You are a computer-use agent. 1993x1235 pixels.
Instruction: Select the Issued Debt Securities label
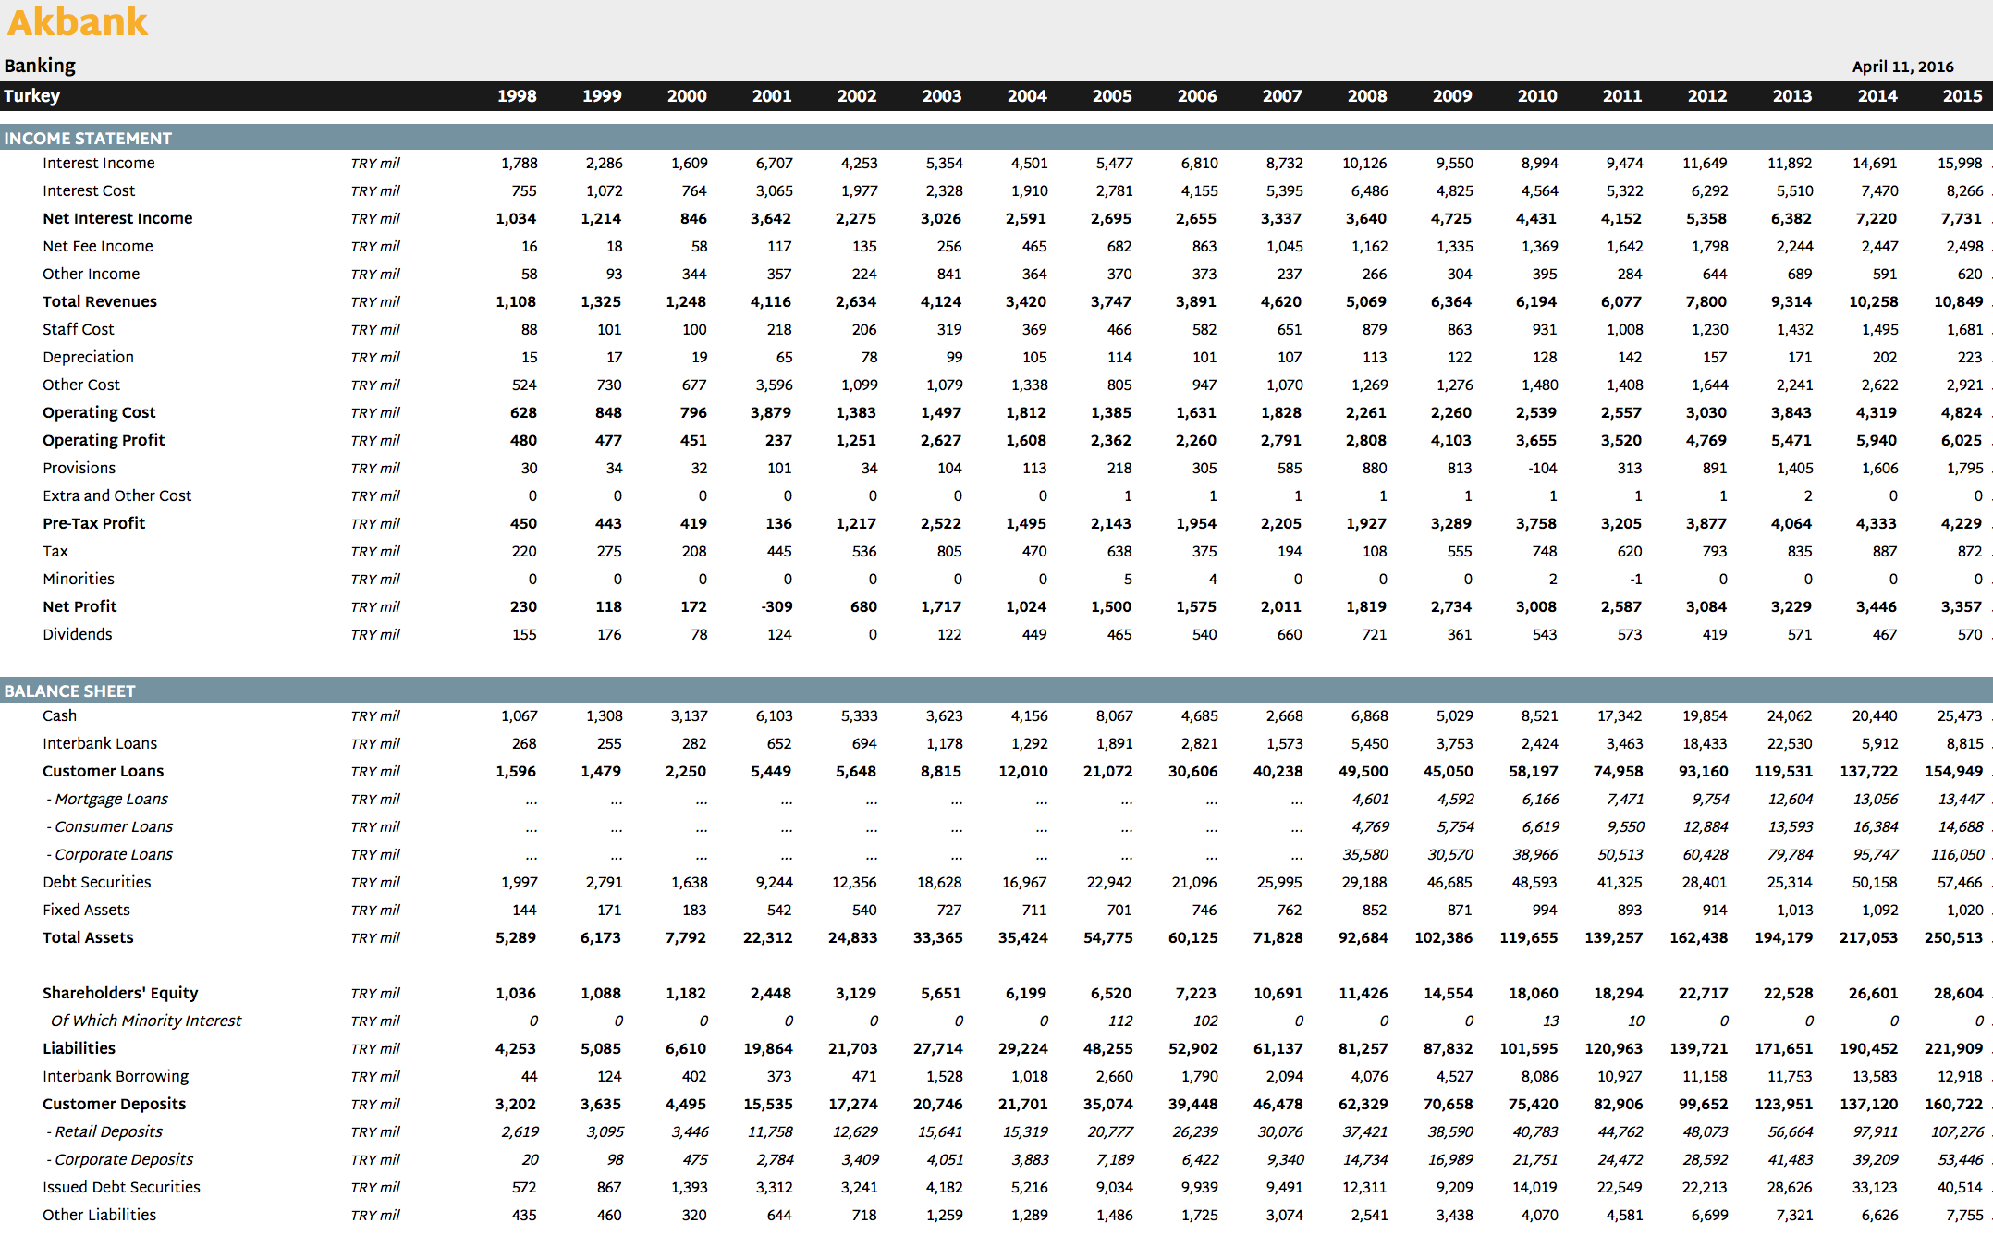(x=121, y=1187)
